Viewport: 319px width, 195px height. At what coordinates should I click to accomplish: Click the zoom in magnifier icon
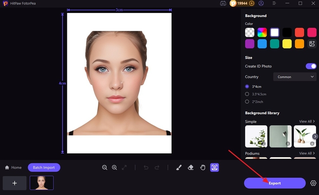114,168
